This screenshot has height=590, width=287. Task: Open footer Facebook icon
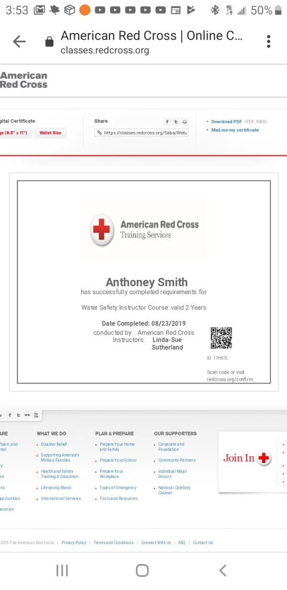10,415
